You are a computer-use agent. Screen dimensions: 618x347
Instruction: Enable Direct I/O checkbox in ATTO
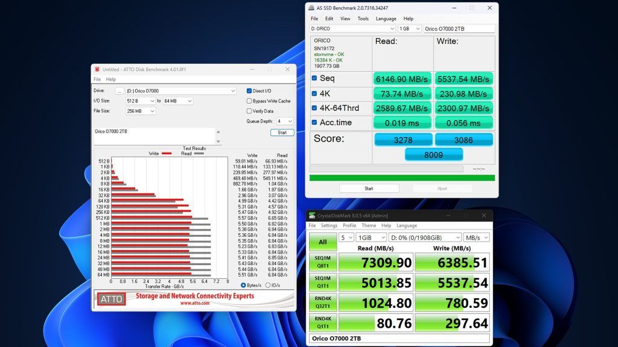pyautogui.click(x=249, y=91)
